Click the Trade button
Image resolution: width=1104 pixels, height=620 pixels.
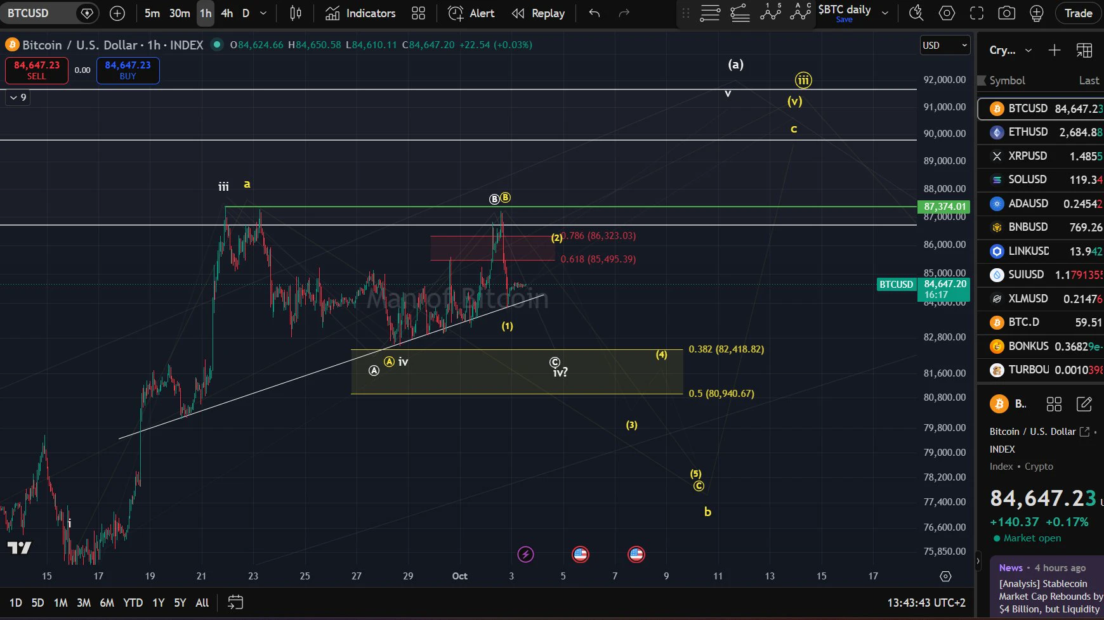(1078, 13)
